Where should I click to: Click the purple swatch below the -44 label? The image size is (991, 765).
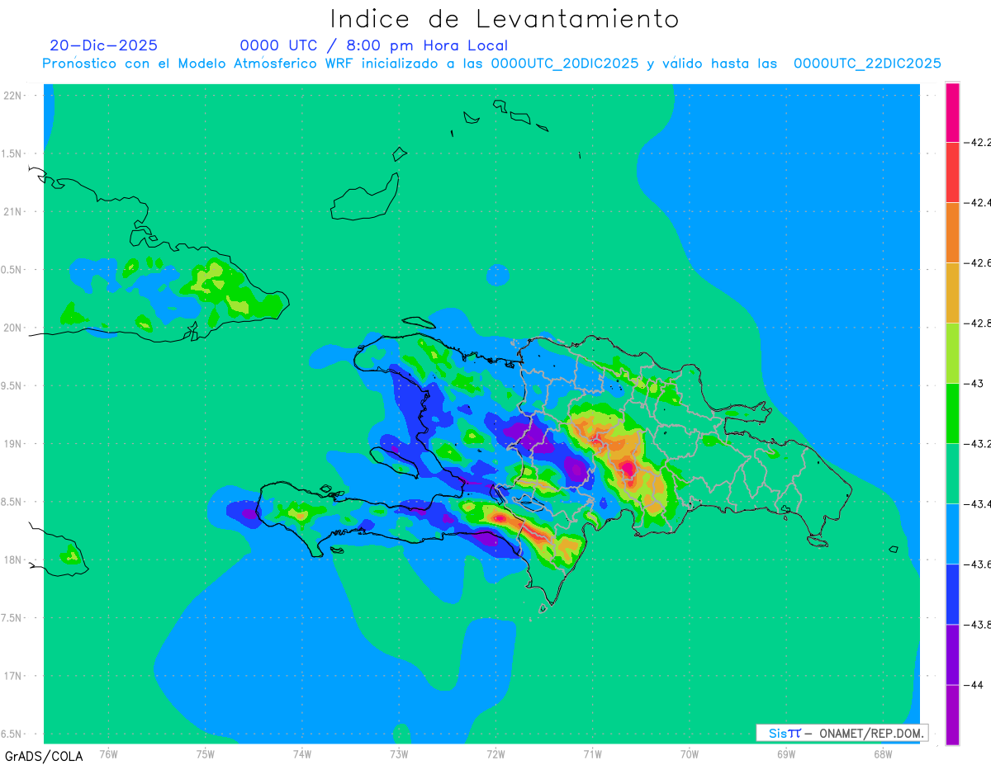(x=952, y=714)
